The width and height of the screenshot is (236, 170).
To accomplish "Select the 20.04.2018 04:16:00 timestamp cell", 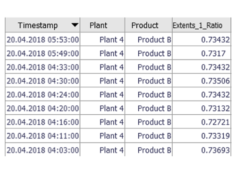I will click(42, 122).
